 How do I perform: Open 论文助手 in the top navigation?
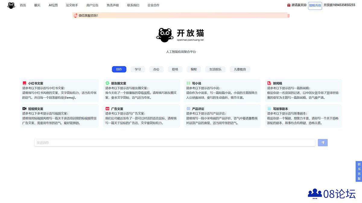(72, 5)
